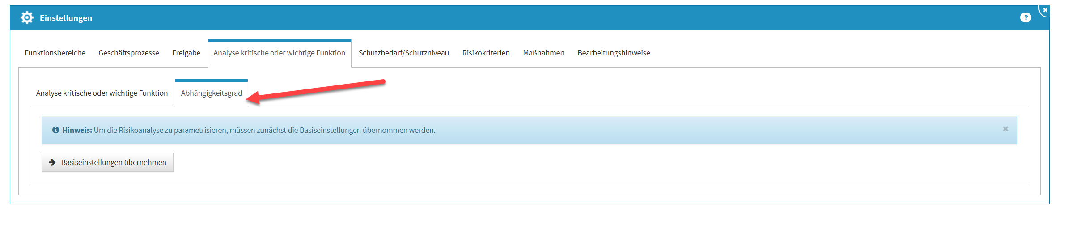1068x229 pixels.
Task: Click the arrow icon on Basiseinstellungen button
Action: [52, 162]
